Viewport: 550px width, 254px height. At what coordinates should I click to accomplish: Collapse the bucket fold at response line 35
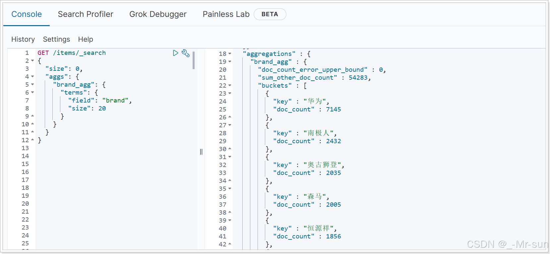click(x=230, y=189)
